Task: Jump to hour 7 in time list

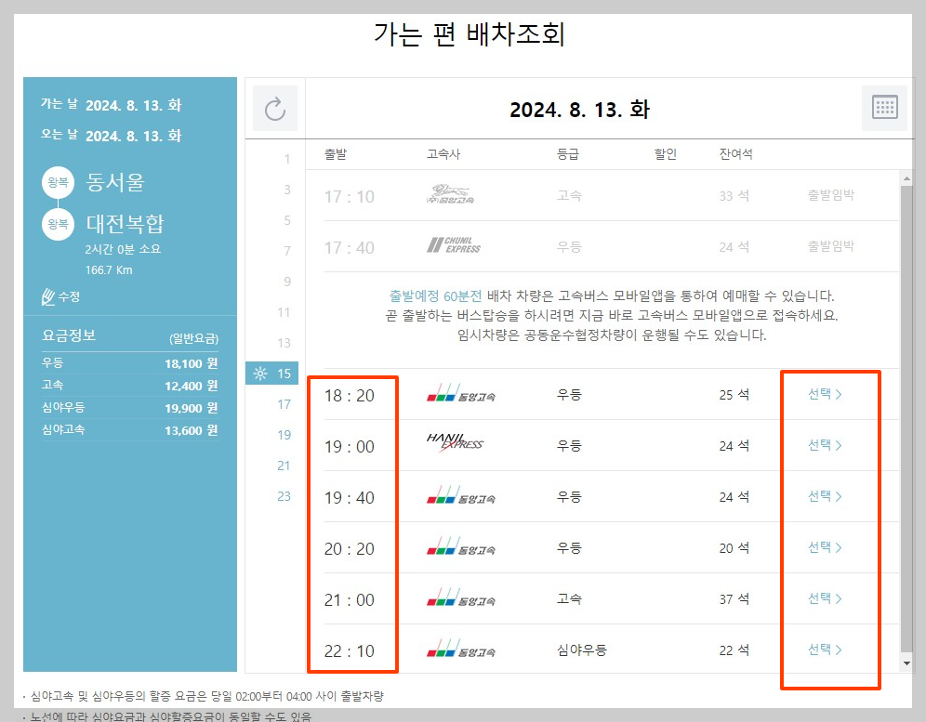Action: click(287, 251)
